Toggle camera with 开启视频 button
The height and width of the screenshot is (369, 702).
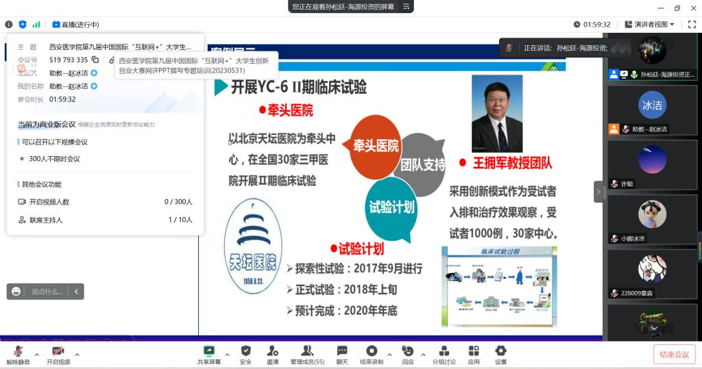[x=58, y=352]
